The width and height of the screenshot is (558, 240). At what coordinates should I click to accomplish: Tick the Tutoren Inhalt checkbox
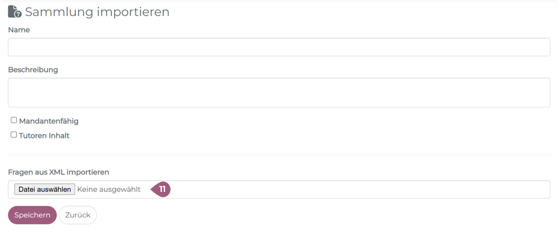click(14, 135)
